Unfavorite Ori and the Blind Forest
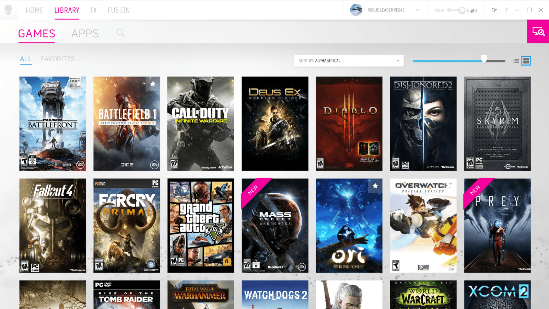The height and width of the screenshot is (309, 549). point(375,186)
